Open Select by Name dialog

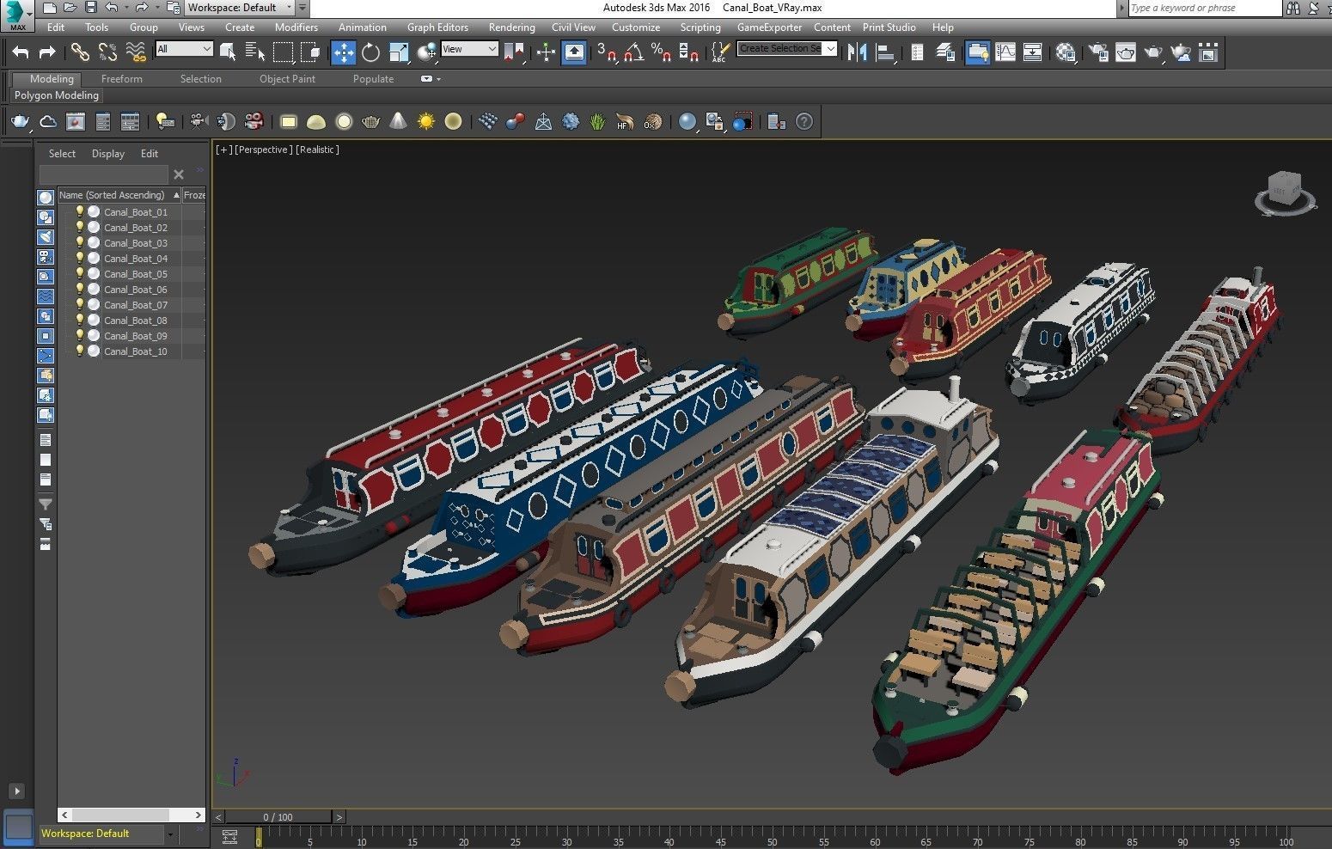(254, 52)
